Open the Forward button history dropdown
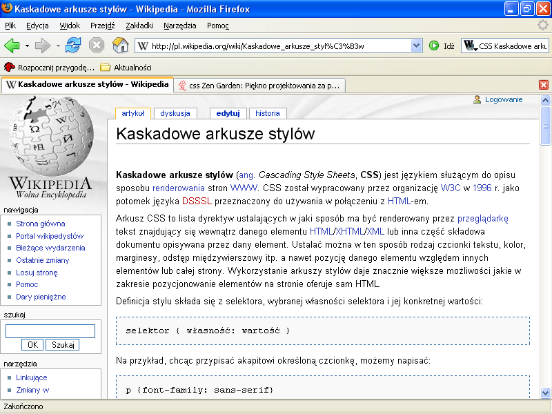 58,46
